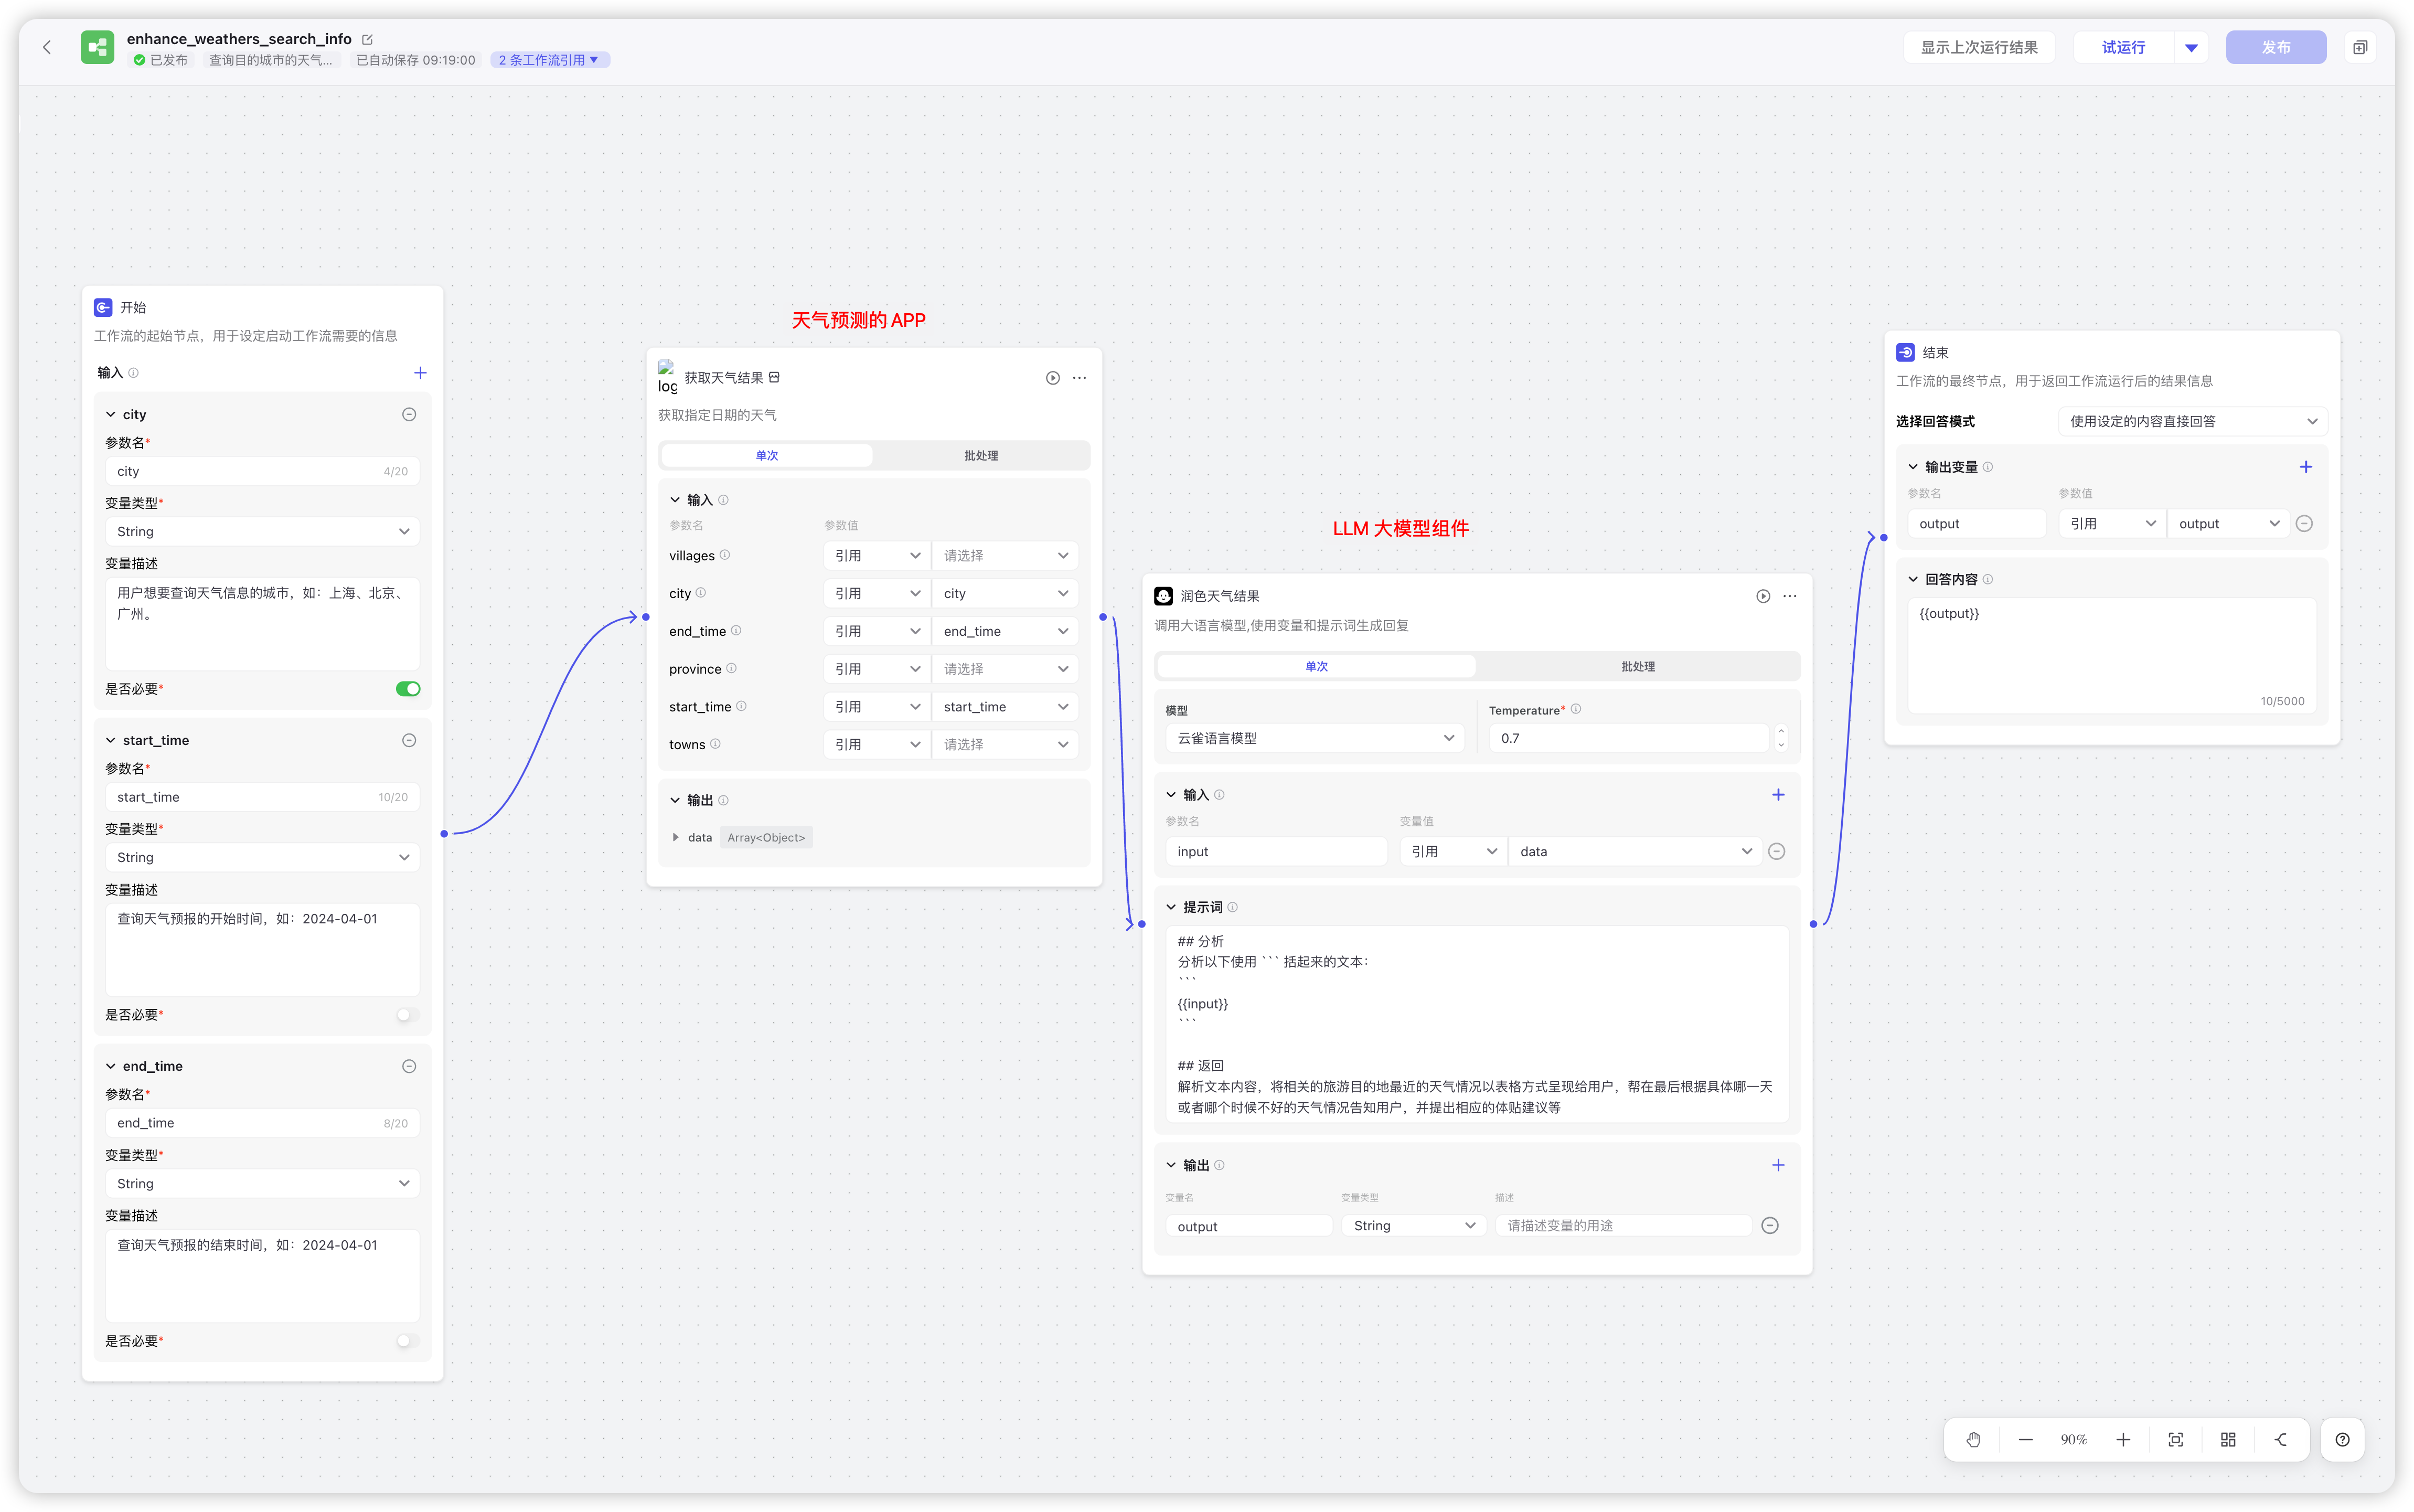Add an input variable in the 润色天气结果 node
Screen dimensions: 2414x1512
coord(1778,795)
